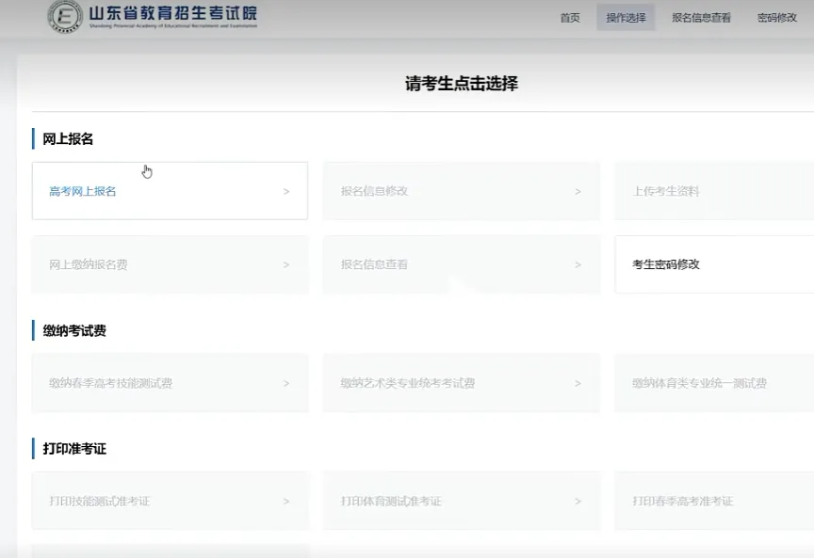Click the chevron on 缴纳春季高考技能测试费 card
The width and height of the screenshot is (814, 558).
coord(286,384)
